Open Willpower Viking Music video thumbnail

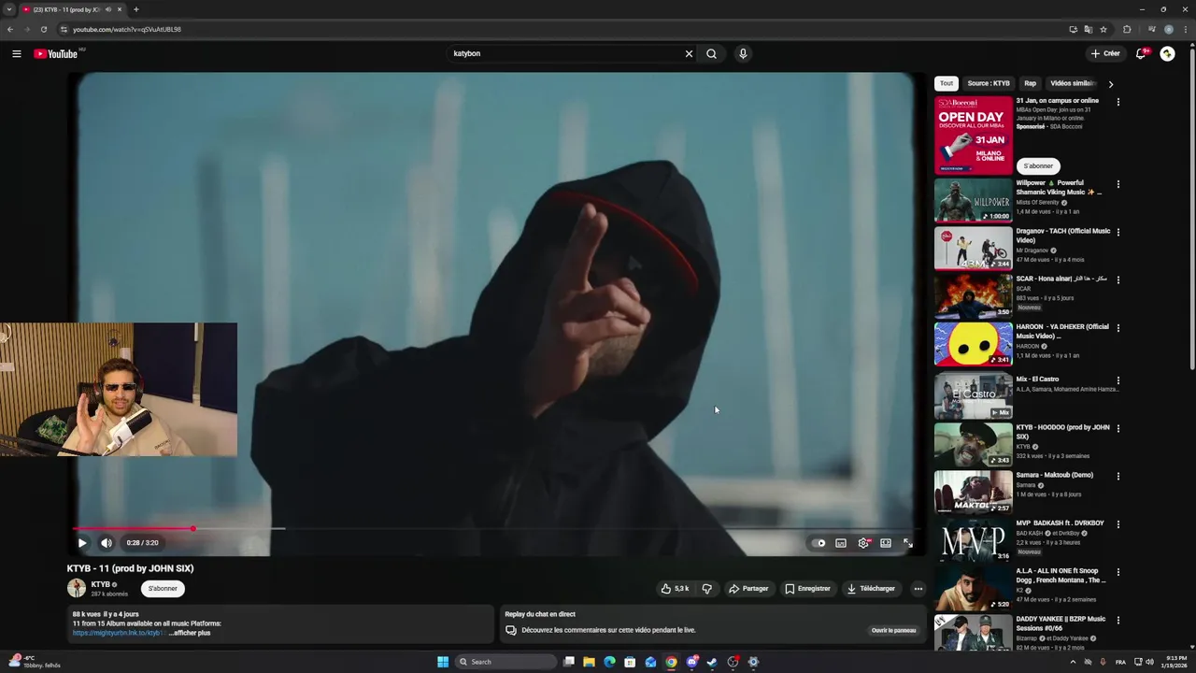click(x=973, y=200)
